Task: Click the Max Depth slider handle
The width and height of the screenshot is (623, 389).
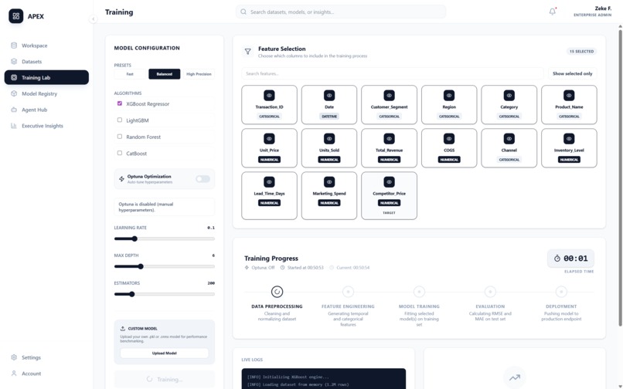Action: pos(141,267)
